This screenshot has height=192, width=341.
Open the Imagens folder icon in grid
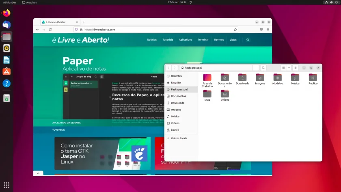point(260,80)
